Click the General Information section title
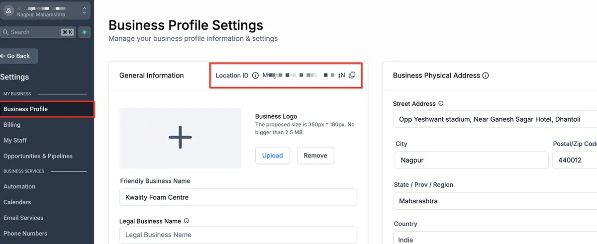The height and width of the screenshot is (244, 597). pos(152,76)
